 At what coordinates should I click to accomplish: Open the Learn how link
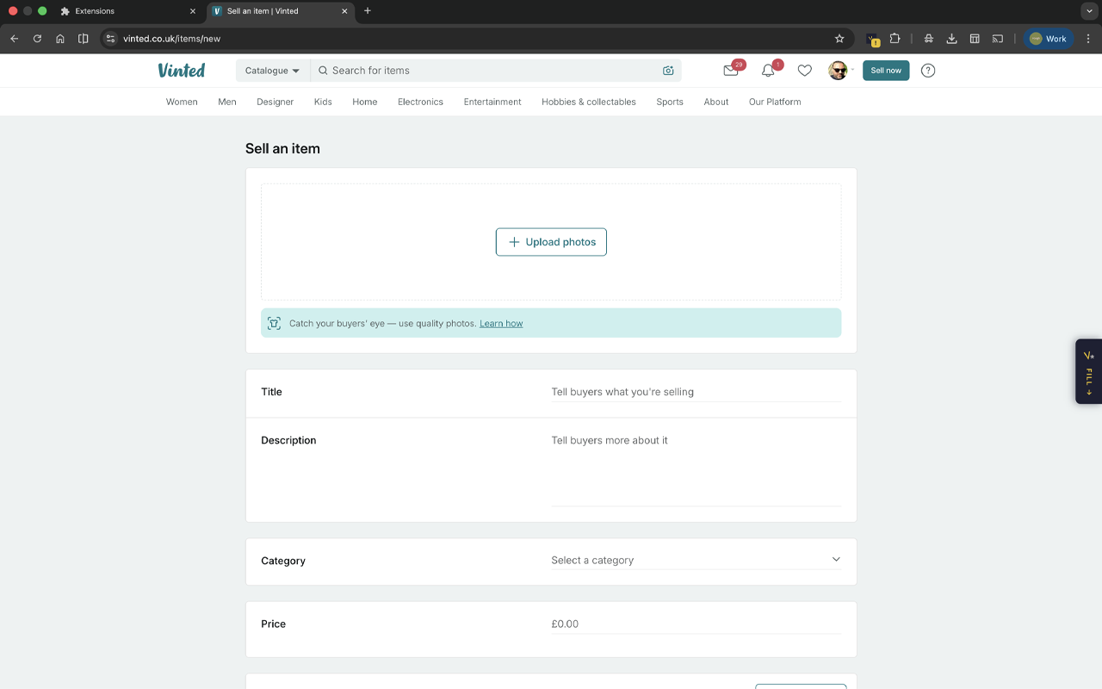(x=501, y=323)
